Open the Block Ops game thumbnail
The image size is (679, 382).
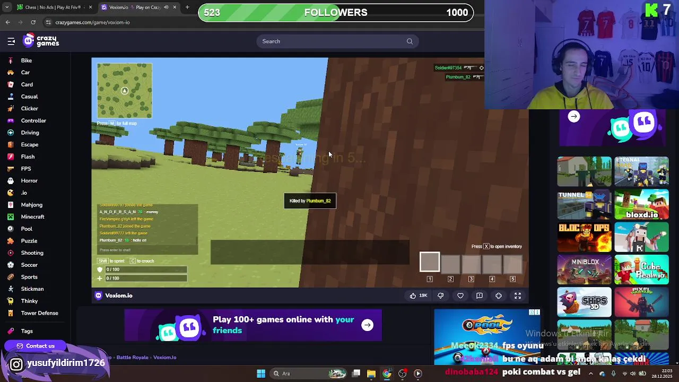tap(584, 237)
